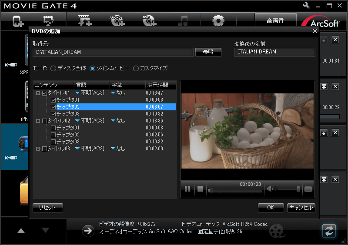The image size is (348, 245).
Task: Click the add AVCHD toolbar icon
Action: click(x=117, y=20)
